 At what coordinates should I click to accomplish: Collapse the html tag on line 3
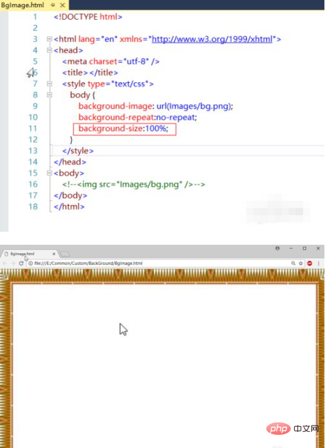[x=50, y=39]
